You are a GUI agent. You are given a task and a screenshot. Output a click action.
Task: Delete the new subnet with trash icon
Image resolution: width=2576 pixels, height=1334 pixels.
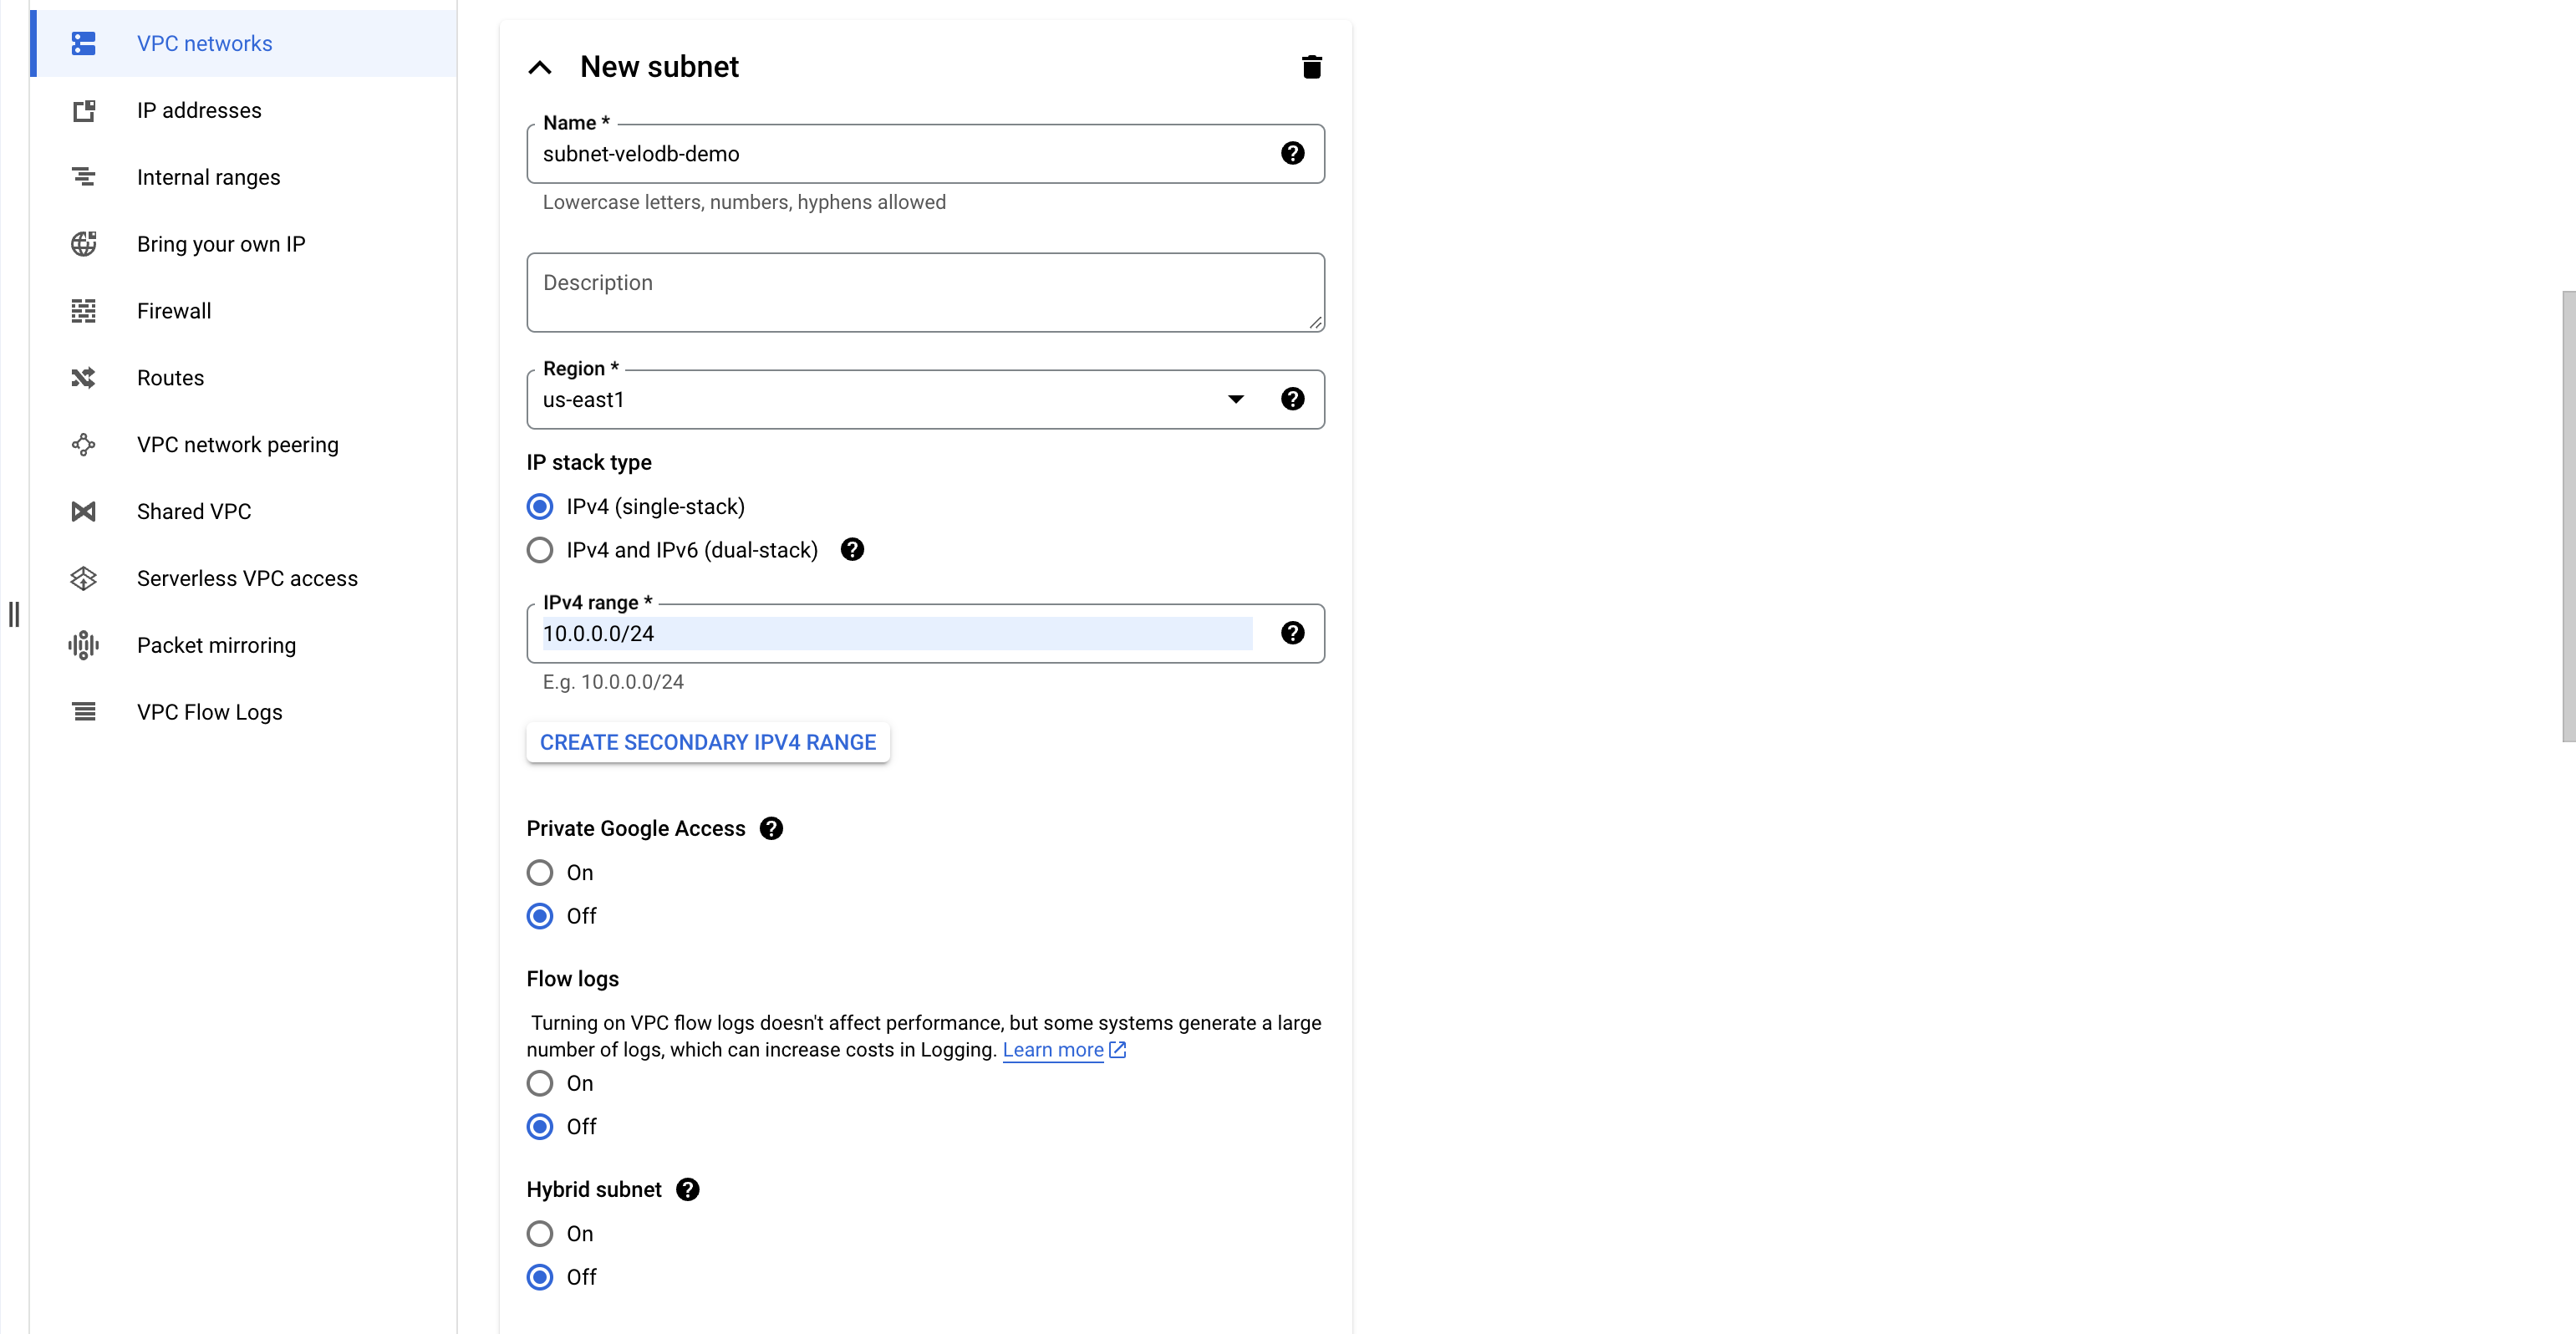1311,67
